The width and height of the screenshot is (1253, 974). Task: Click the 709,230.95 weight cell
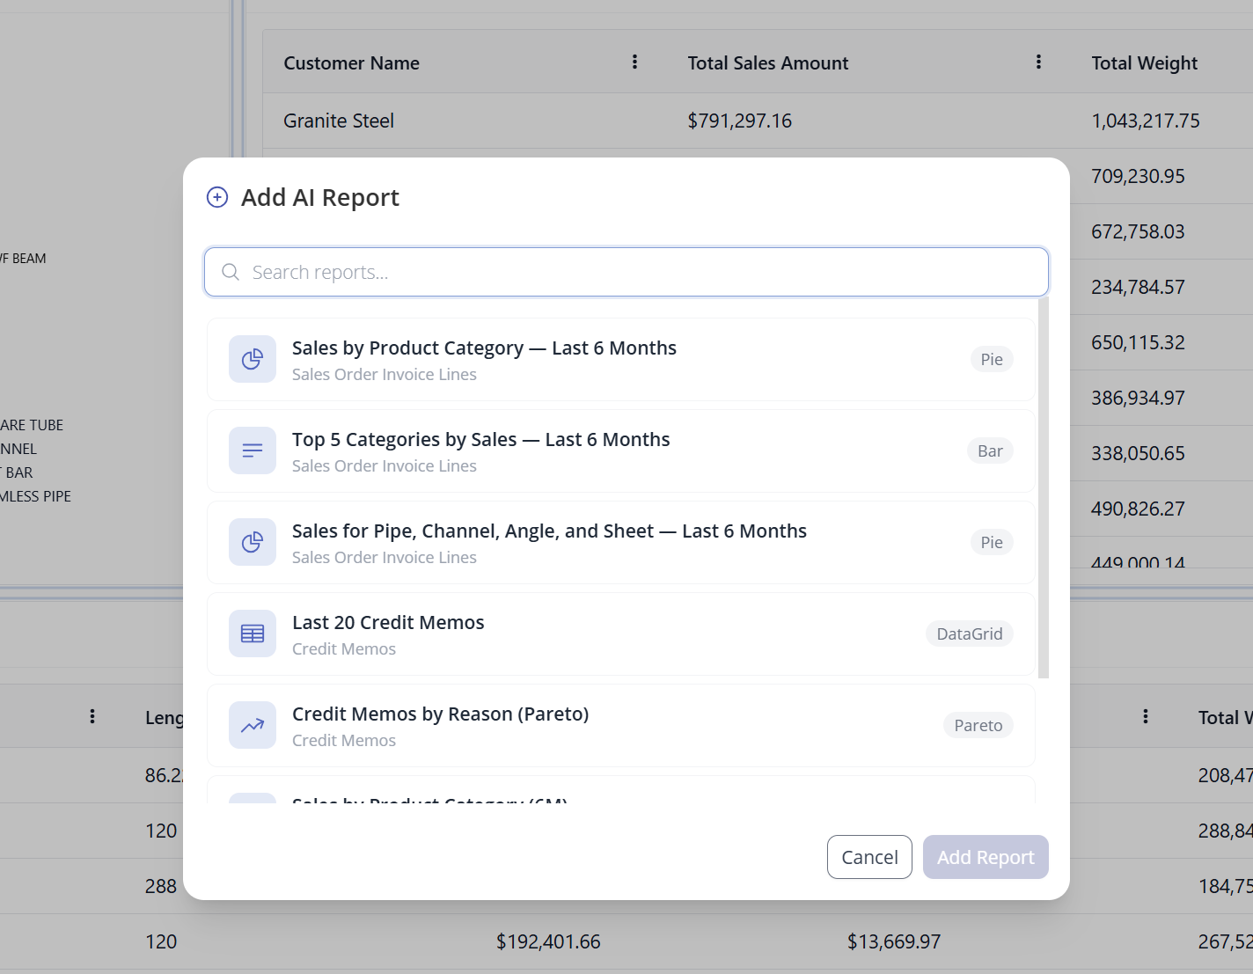click(x=1138, y=176)
